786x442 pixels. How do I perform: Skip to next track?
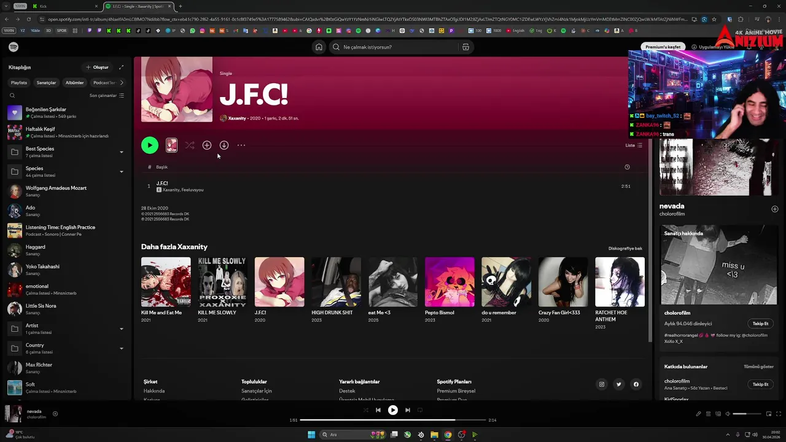(408, 410)
